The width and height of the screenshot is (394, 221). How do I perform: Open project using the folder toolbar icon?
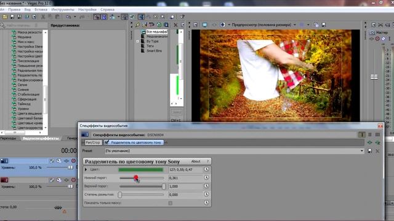click(x=5, y=17)
